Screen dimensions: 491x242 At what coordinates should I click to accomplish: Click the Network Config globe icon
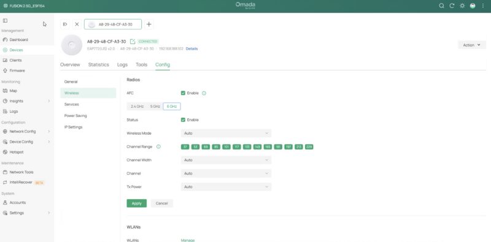(x=5, y=131)
